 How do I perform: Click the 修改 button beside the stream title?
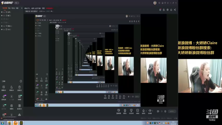[x=43, y=8]
